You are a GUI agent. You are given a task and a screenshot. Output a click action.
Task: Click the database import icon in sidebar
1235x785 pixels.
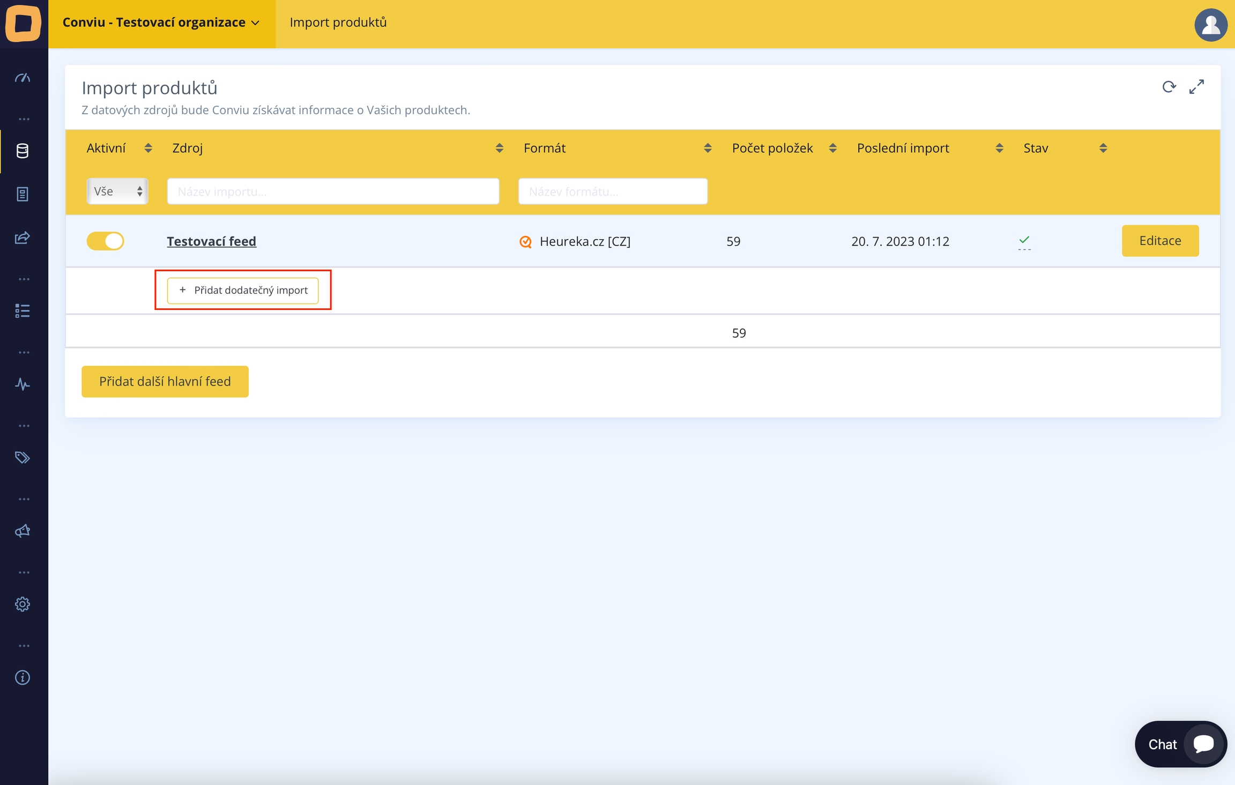(x=23, y=151)
